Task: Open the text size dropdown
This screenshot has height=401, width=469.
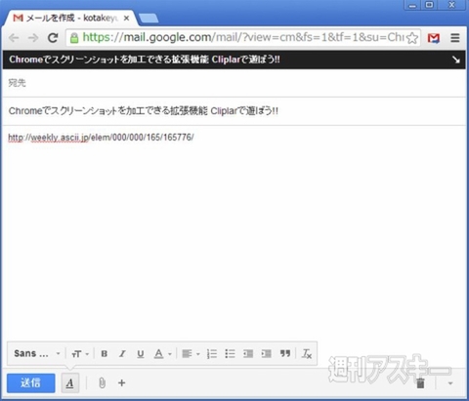Action: tap(80, 353)
